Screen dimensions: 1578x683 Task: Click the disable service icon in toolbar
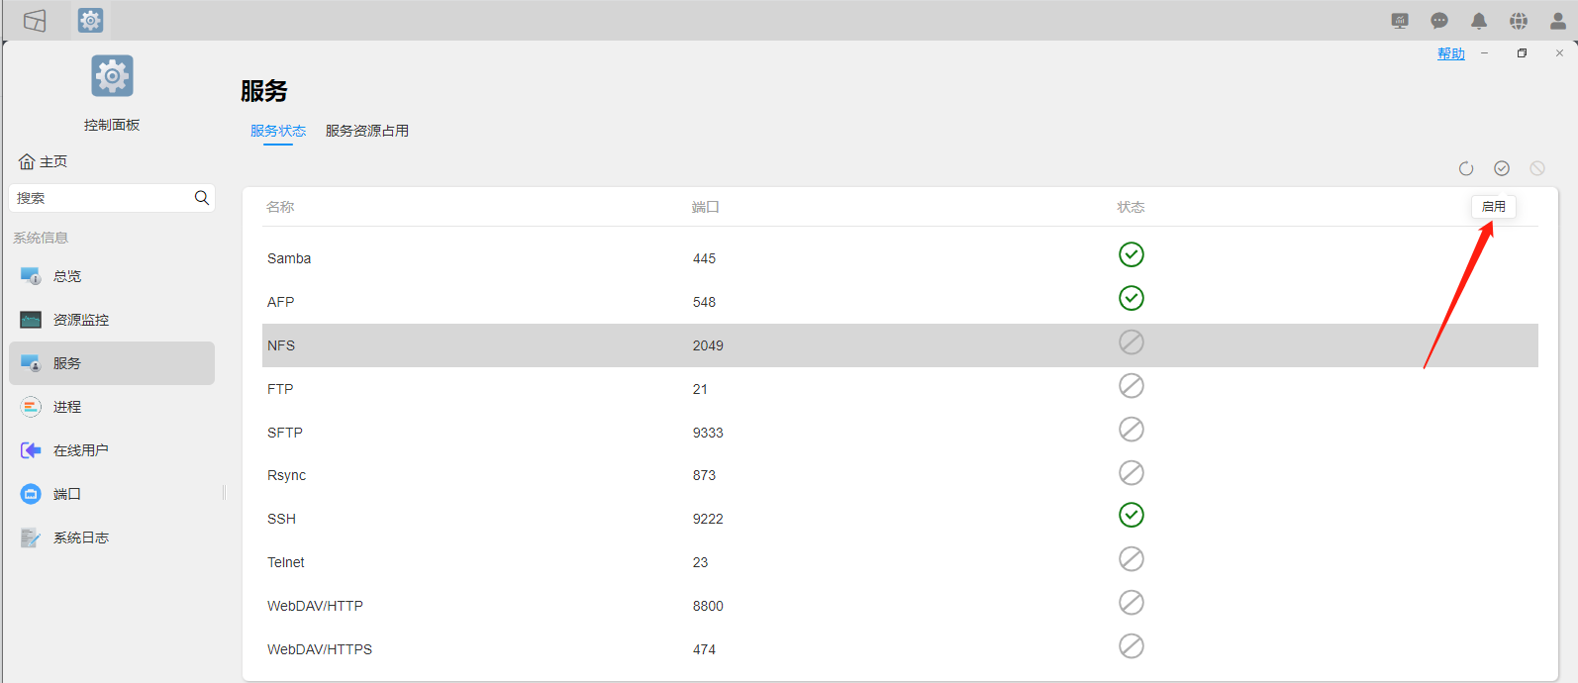[1537, 169]
